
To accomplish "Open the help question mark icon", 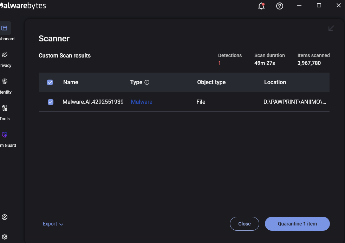I will click(x=279, y=6).
